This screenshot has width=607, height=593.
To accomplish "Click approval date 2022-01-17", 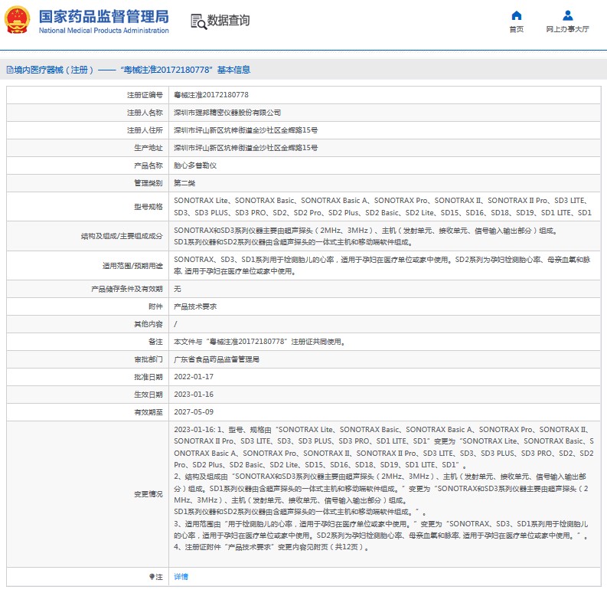I will point(194,377).
